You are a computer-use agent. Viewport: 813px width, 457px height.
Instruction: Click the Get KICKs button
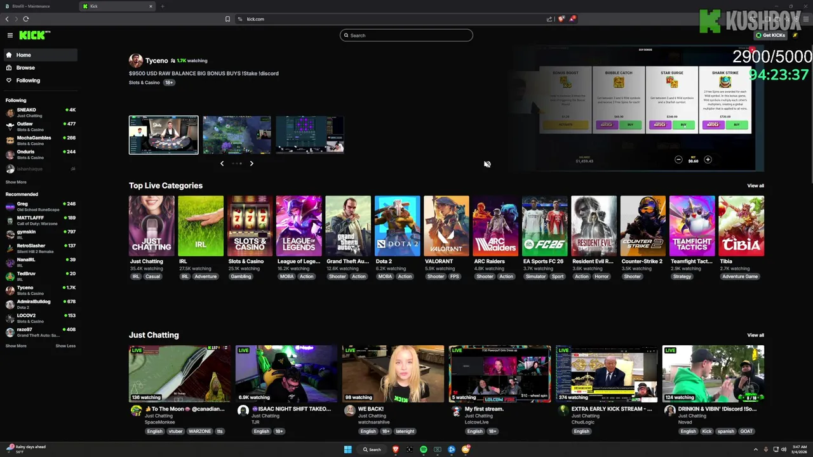[770, 36]
